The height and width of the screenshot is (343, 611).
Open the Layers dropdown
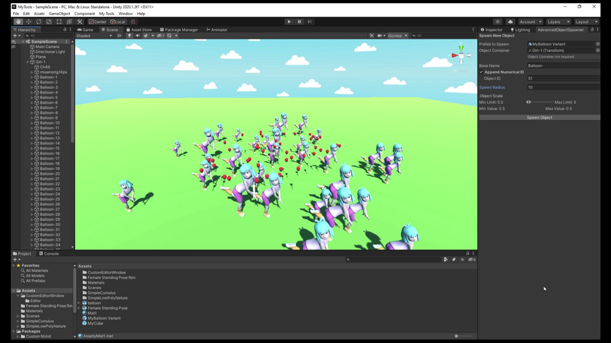point(558,22)
